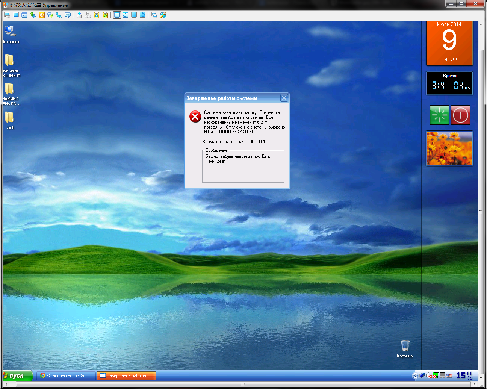Close the Завершение работы системы dialog
Image resolution: width=487 pixels, height=389 pixels.
[x=284, y=98]
